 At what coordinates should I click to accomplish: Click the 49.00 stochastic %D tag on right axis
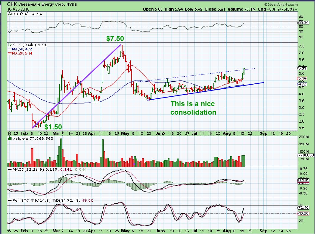tap(303, 213)
